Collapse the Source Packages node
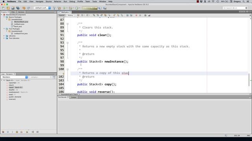Image resolution: width=252 pixels, height=141 pixels. pos(4,17)
